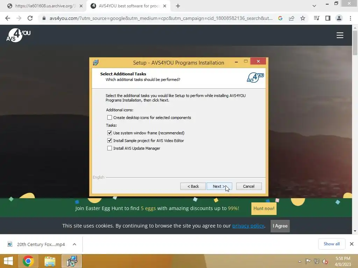Click the setup installer taskbar icon
This screenshot has height=268, width=358.
click(x=72, y=261)
